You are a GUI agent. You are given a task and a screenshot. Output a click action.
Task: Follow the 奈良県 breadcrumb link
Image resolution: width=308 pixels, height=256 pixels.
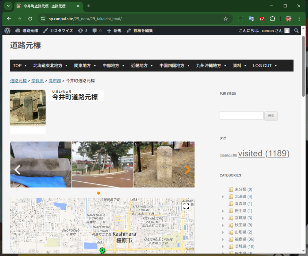[x=38, y=81]
